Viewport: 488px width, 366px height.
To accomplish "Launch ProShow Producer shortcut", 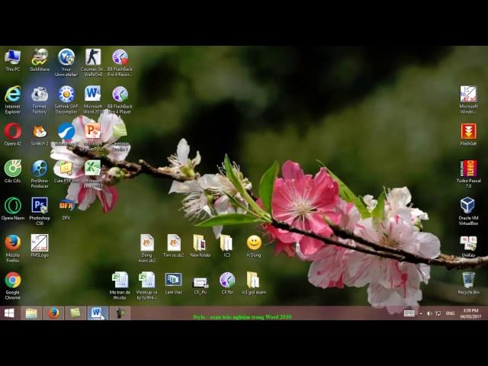I will [x=40, y=174].
